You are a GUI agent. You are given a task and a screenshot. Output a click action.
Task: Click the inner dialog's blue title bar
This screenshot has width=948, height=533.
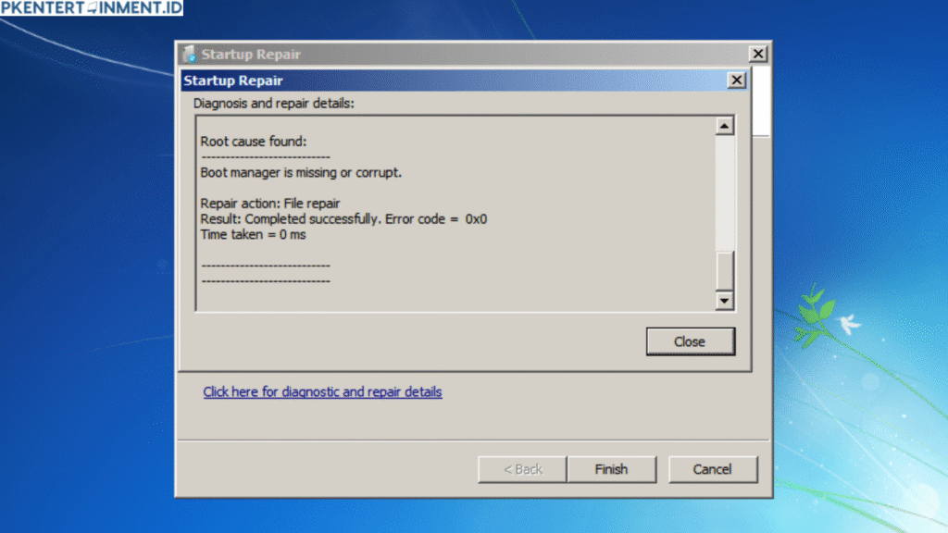point(444,81)
